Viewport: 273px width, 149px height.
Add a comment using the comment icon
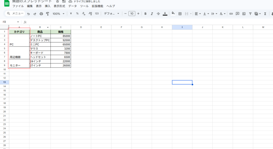point(237,14)
